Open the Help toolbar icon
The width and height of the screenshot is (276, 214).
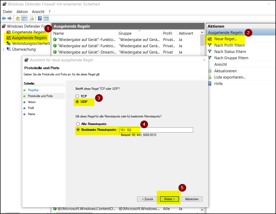point(40,18)
